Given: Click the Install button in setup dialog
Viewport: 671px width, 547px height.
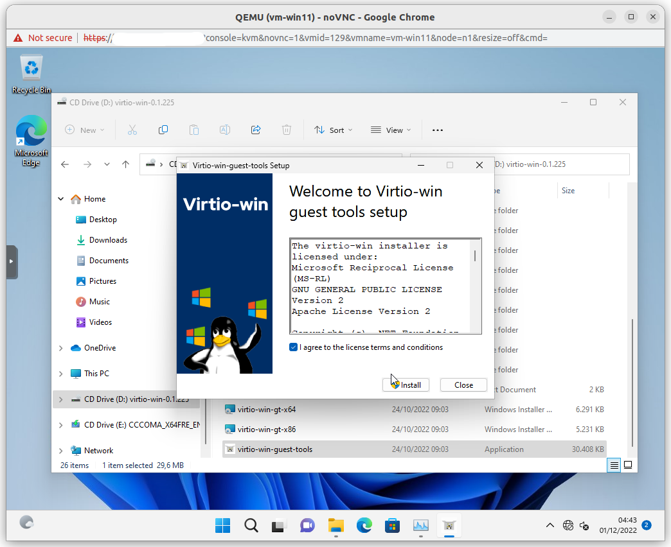Looking at the screenshot, I should (x=406, y=385).
